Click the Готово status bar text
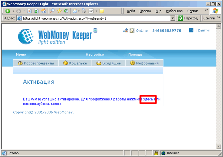Viewport: 223px width, 157px height. (x=13, y=153)
